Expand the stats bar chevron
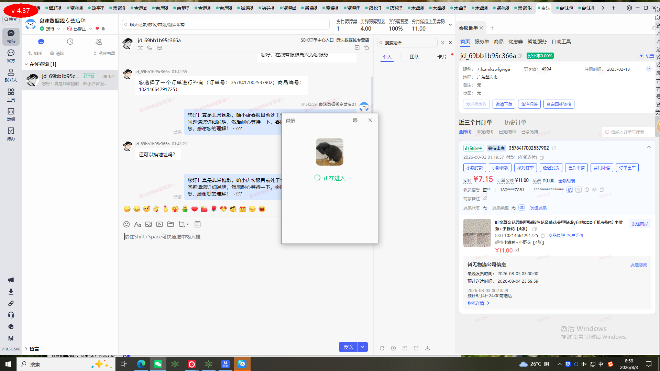The image size is (660, 371). point(450,25)
